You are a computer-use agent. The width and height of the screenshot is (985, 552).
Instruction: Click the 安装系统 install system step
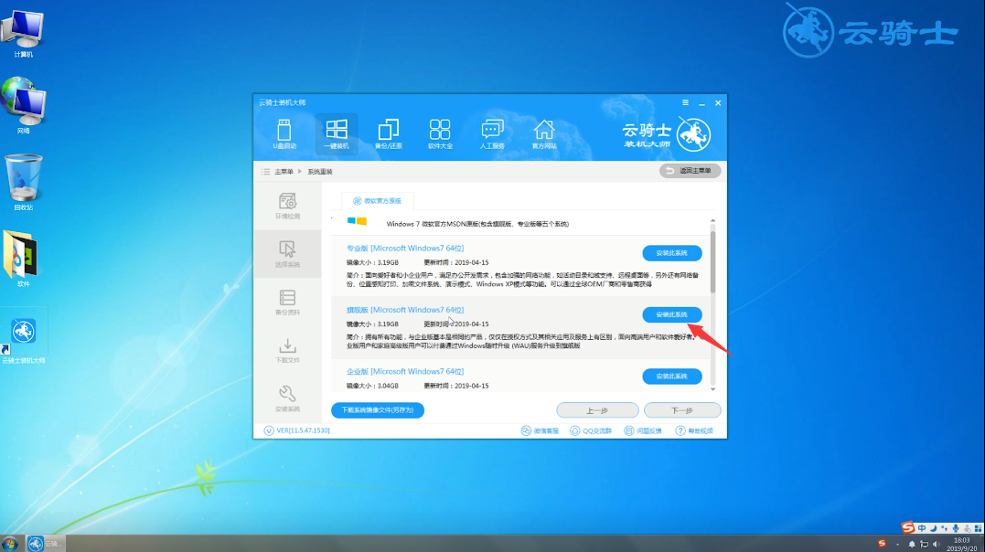287,398
